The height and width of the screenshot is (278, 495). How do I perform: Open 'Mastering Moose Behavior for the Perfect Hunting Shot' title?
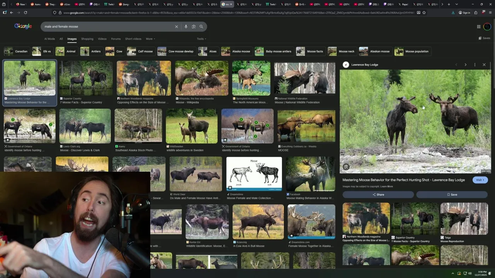[404, 180]
